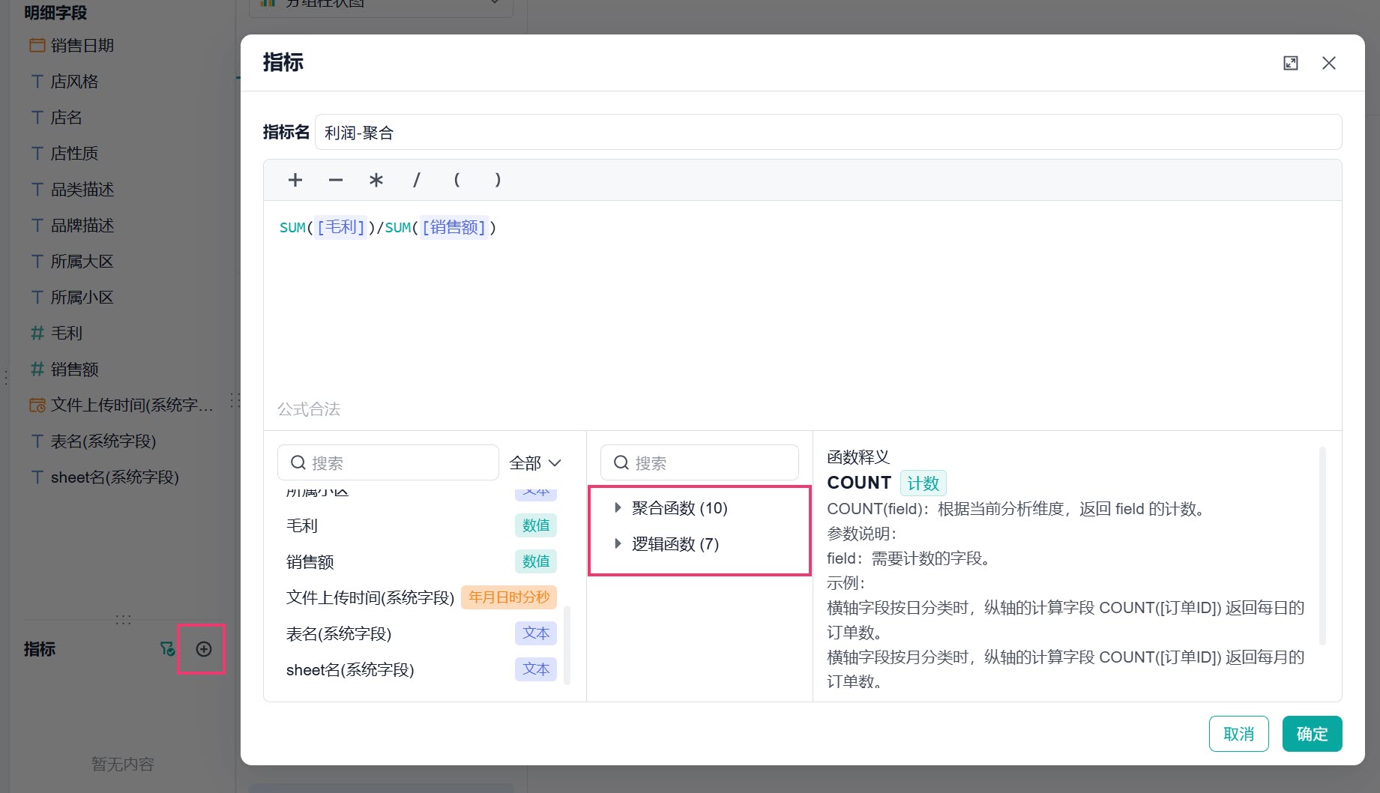Insert a right parenthesis into the formula

pyautogui.click(x=498, y=180)
